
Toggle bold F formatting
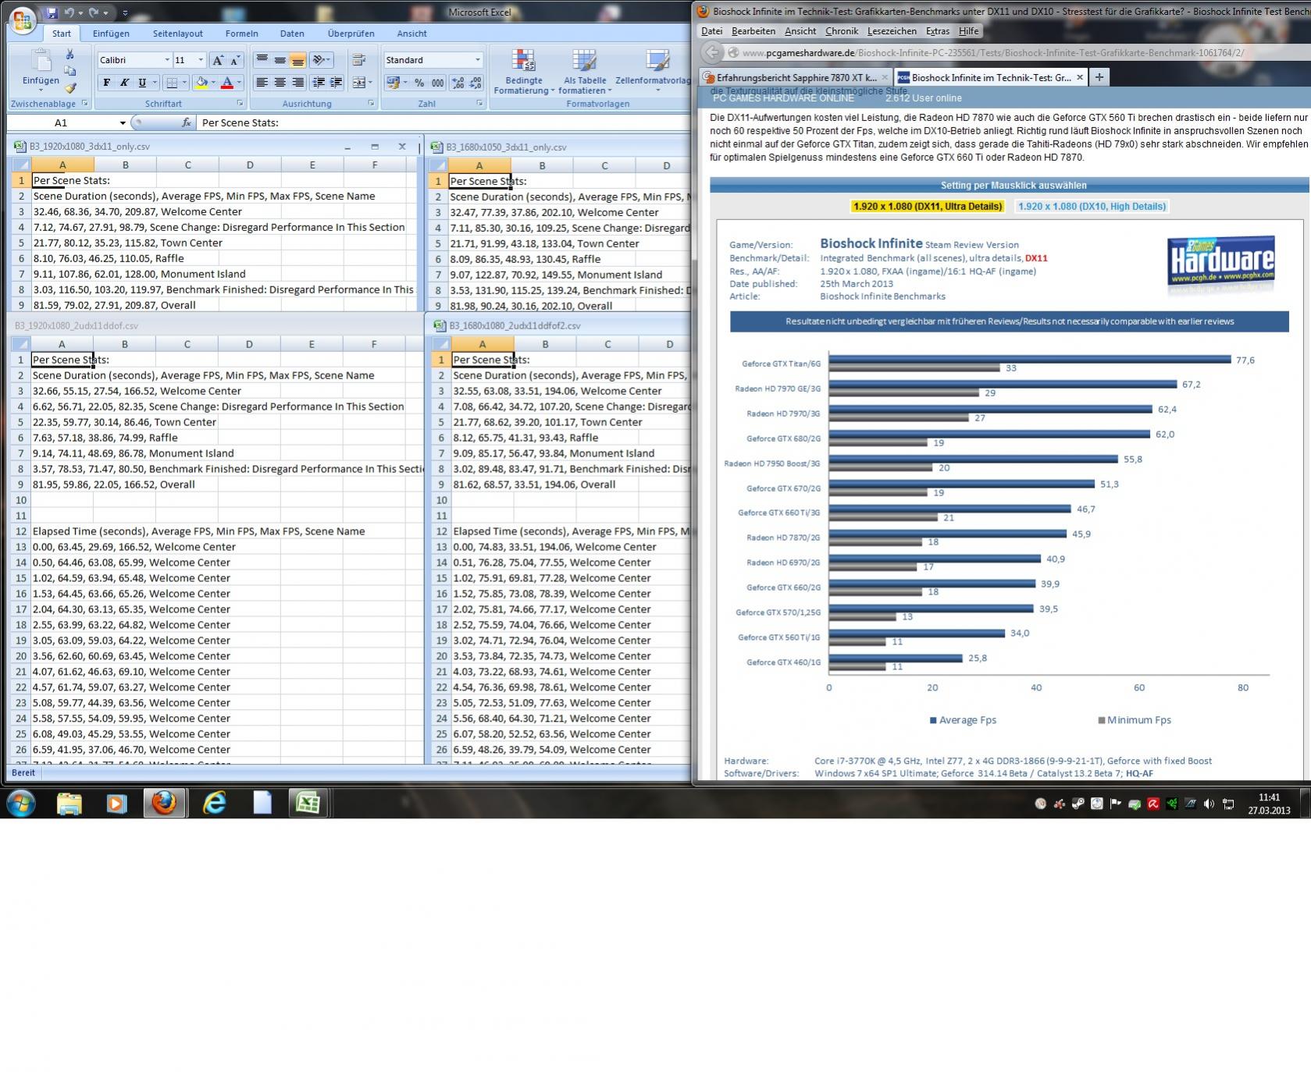[x=107, y=83]
